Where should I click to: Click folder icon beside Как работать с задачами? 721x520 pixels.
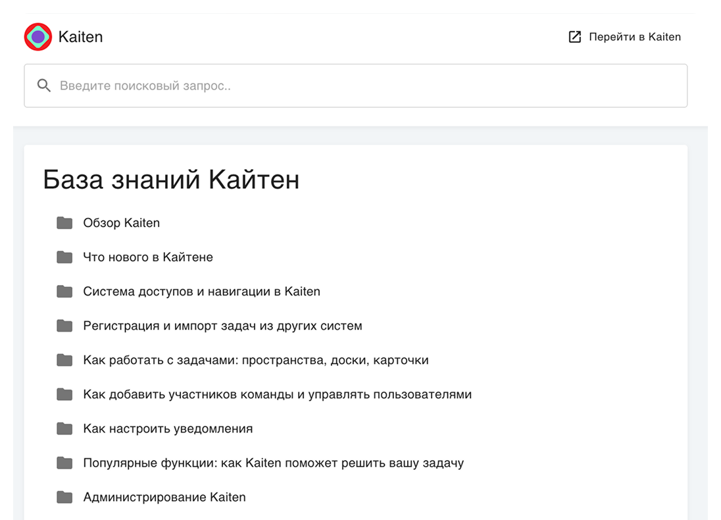(x=64, y=360)
